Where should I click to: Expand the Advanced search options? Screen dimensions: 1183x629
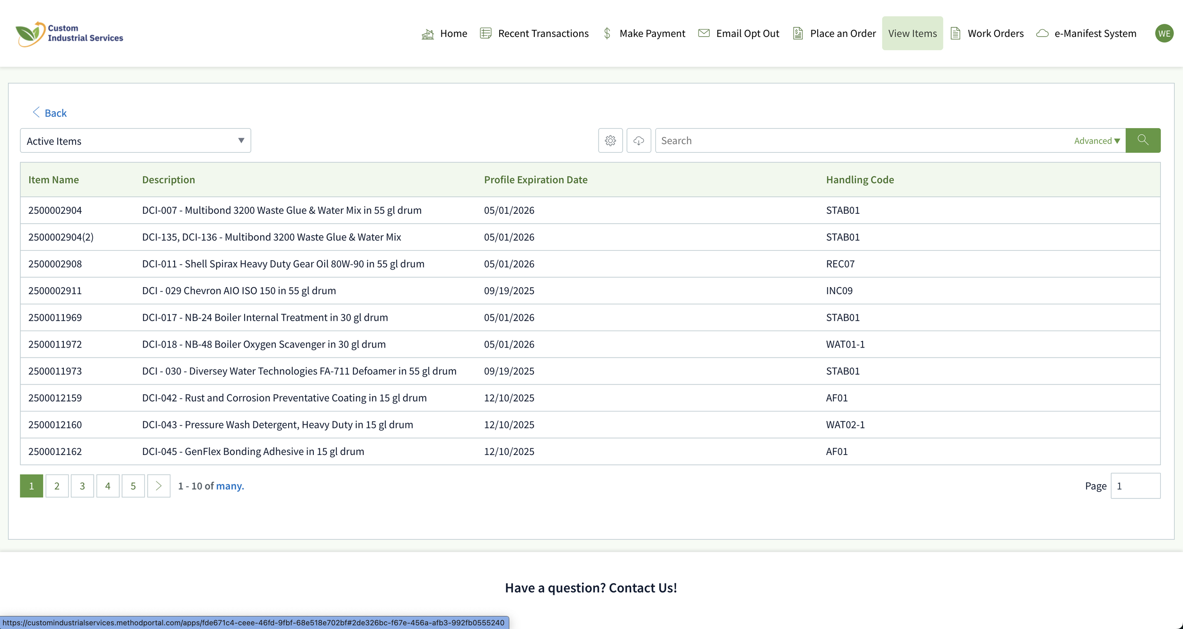click(x=1096, y=141)
